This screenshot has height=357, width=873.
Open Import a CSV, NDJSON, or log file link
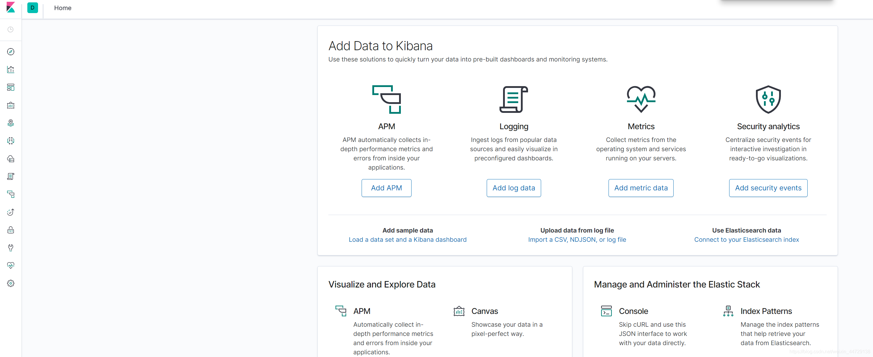pos(577,239)
